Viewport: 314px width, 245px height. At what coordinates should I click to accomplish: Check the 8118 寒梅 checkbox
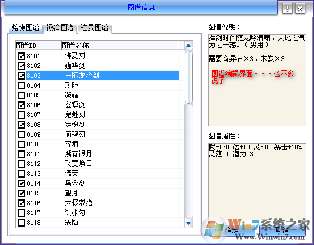click(x=21, y=223)
